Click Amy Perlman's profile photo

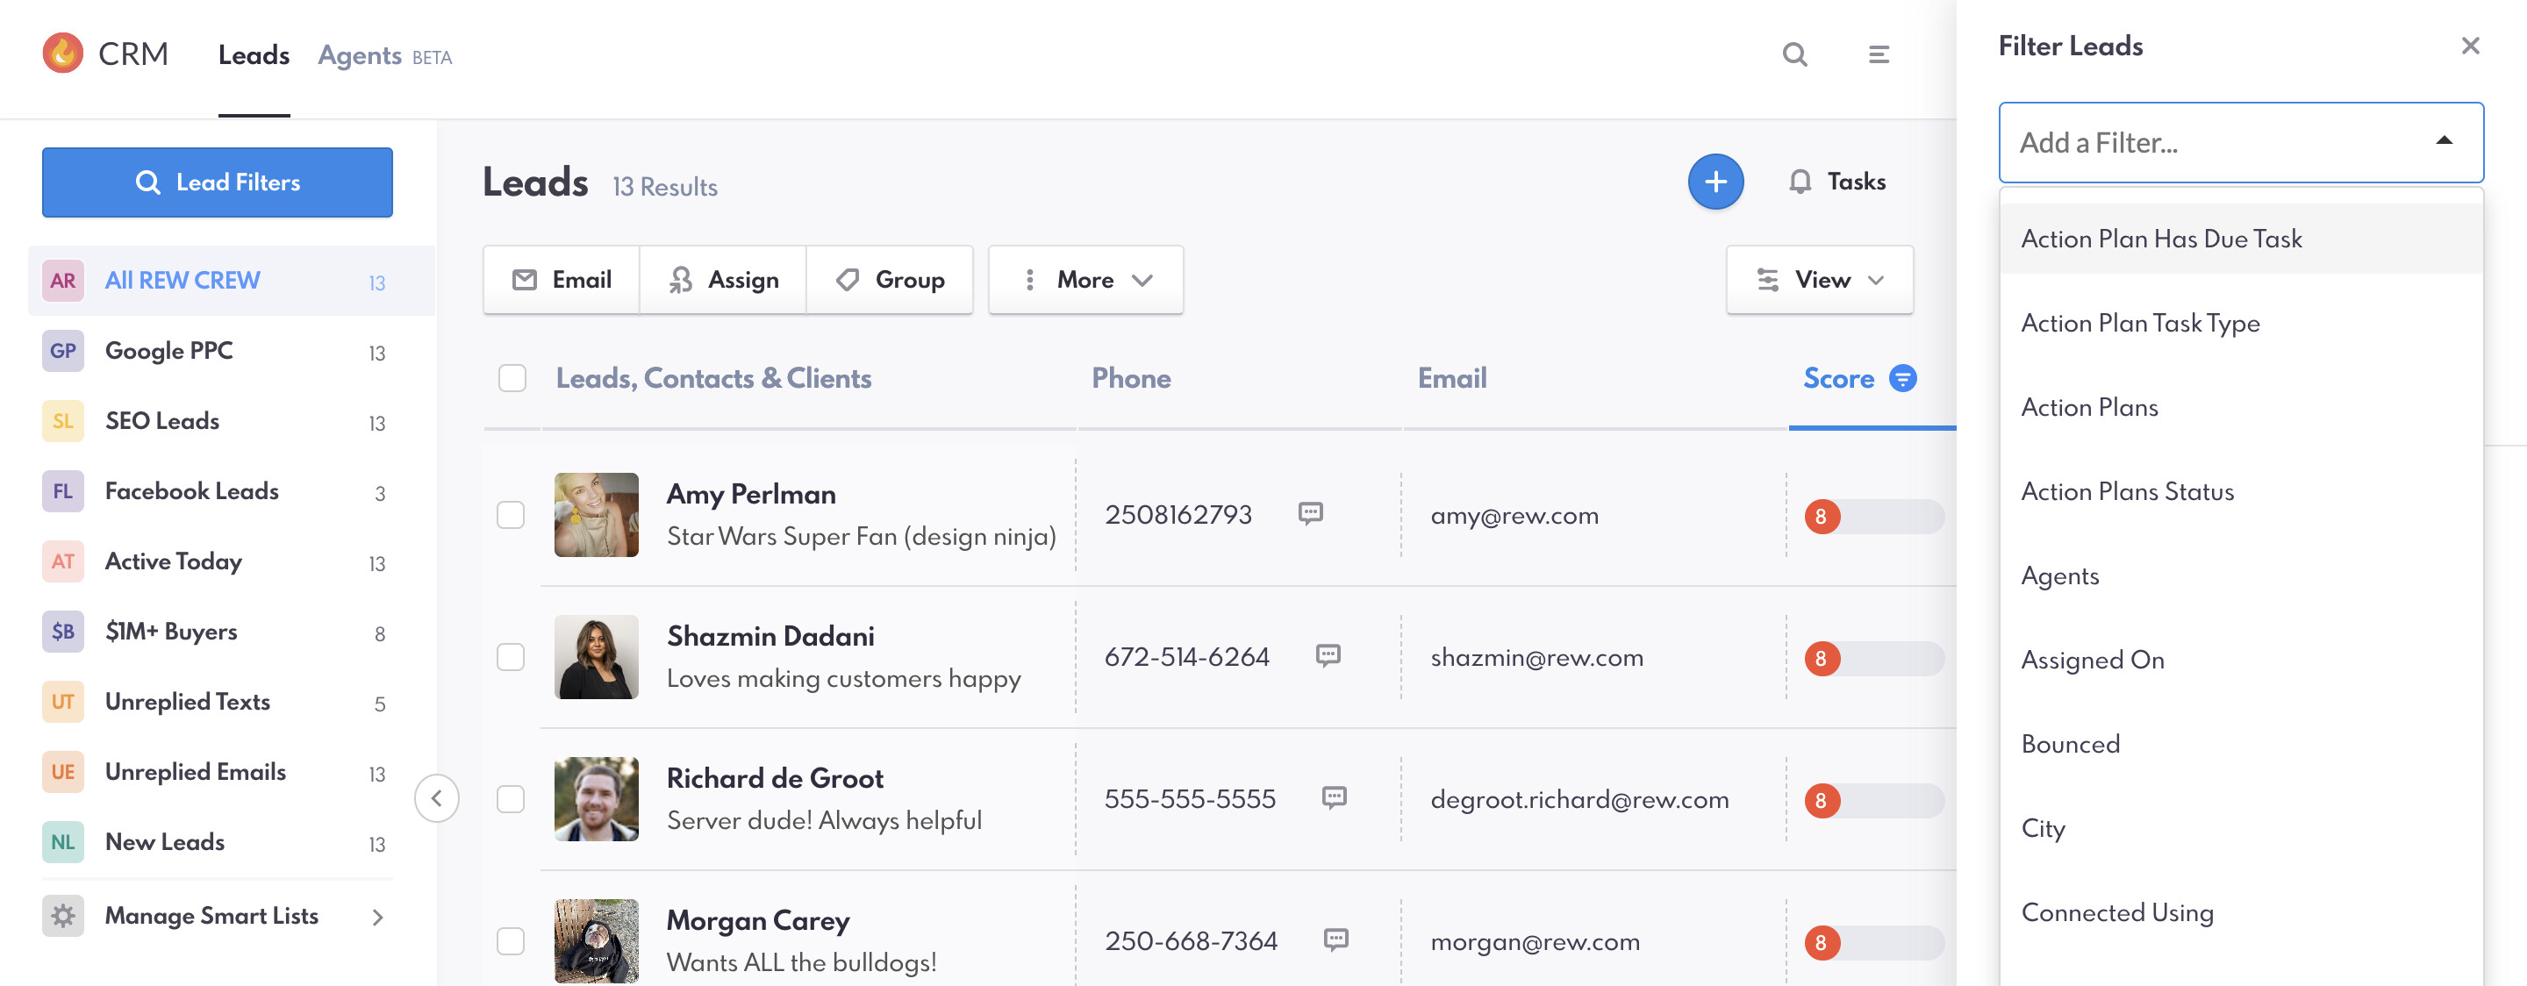point(596,515)
